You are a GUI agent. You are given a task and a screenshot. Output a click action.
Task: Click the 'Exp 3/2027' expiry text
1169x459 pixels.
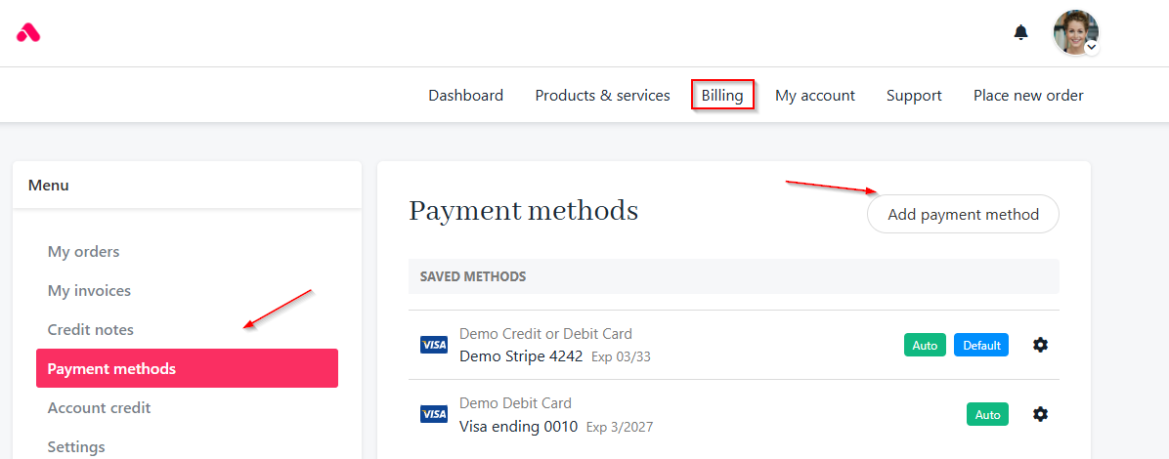click(x=620, y=428)
